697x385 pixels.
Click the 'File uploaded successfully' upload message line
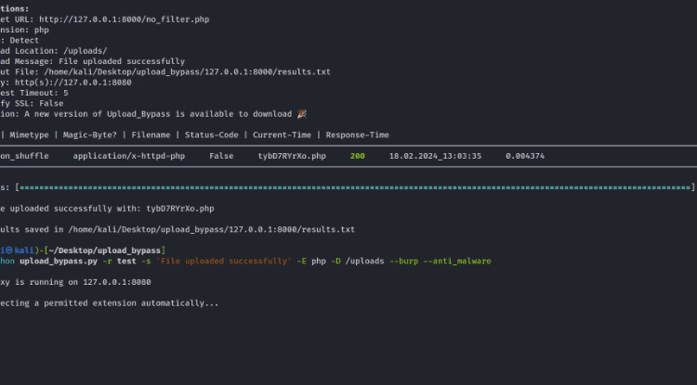click(x=92, y=61)
